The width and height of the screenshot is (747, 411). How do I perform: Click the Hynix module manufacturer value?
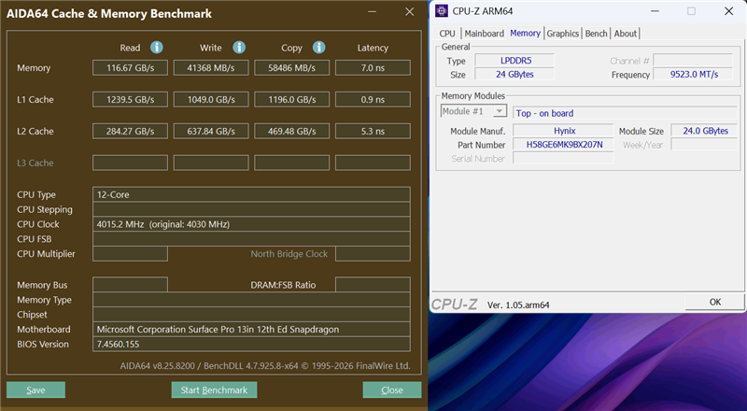coord(564,131)
